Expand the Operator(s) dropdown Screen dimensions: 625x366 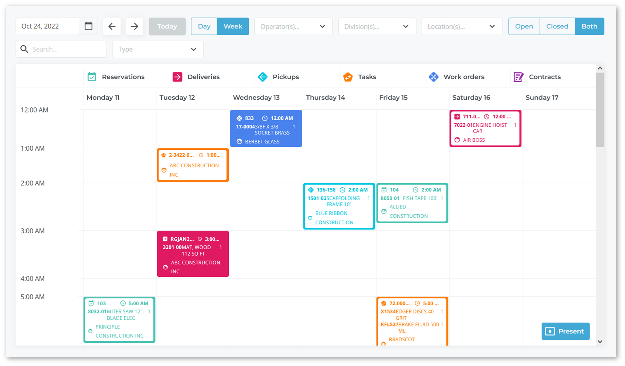pos(293,26)
